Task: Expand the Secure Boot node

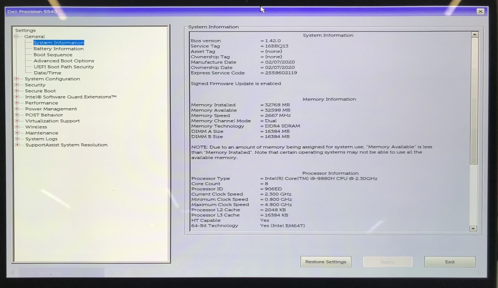Action: (16, 91)
